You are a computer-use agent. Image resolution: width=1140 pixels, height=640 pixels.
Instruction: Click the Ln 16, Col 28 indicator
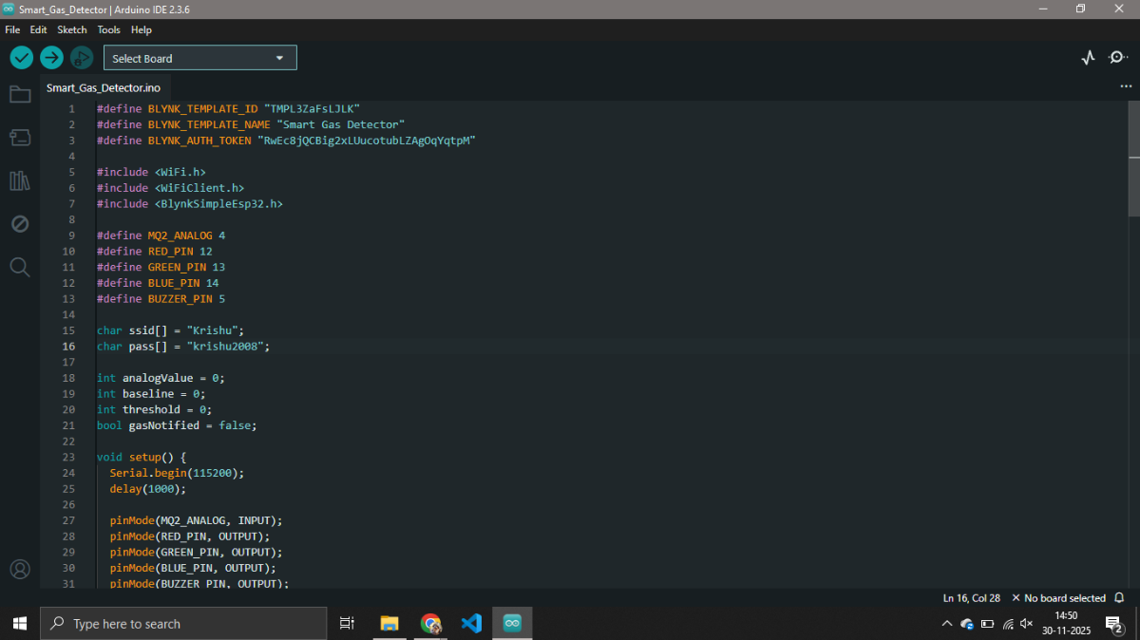(971, 598)
